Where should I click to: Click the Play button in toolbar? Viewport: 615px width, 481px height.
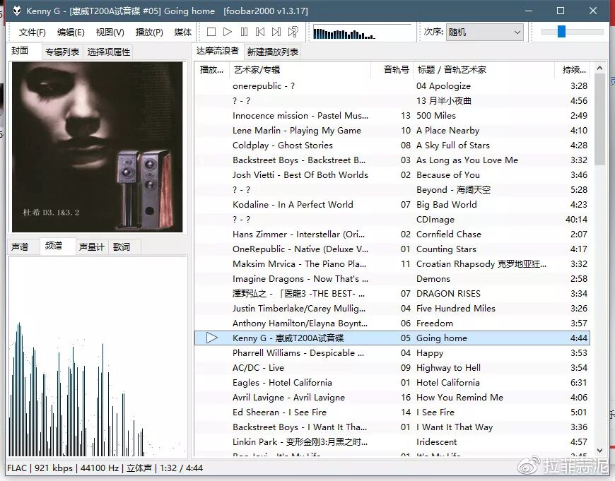228,32
